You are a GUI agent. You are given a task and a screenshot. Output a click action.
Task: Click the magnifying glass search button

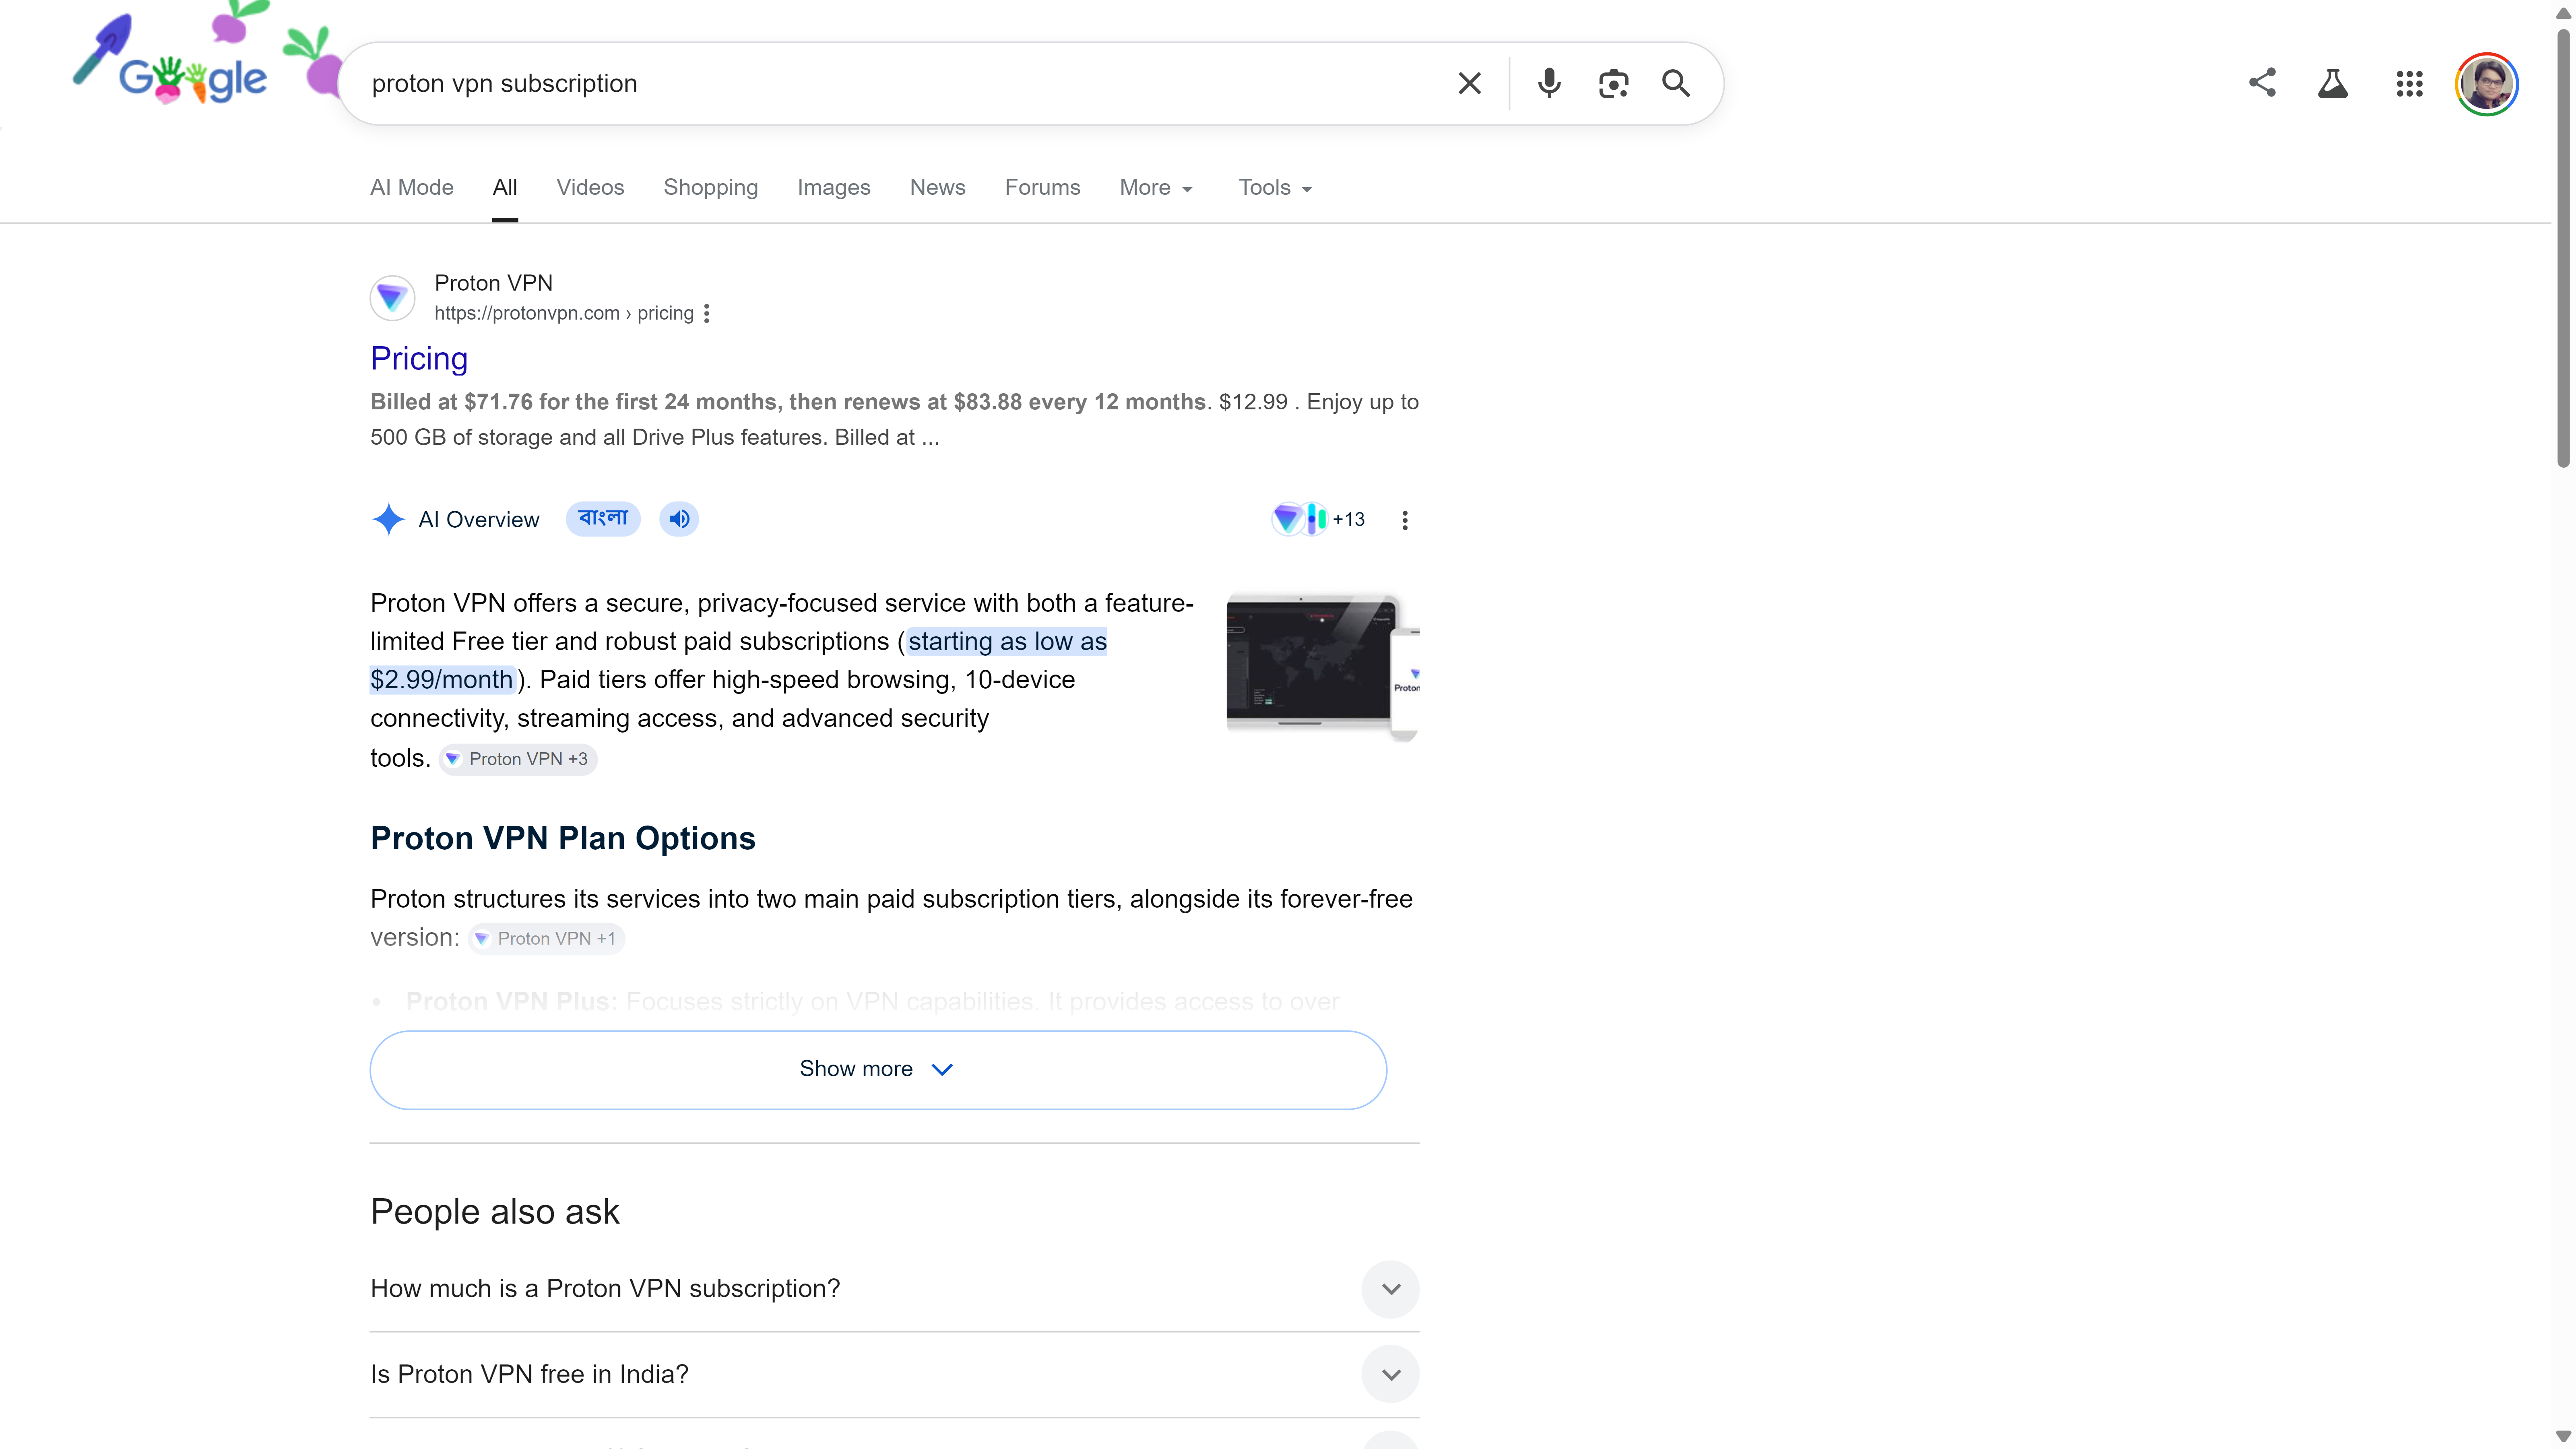coord(1676,83)
